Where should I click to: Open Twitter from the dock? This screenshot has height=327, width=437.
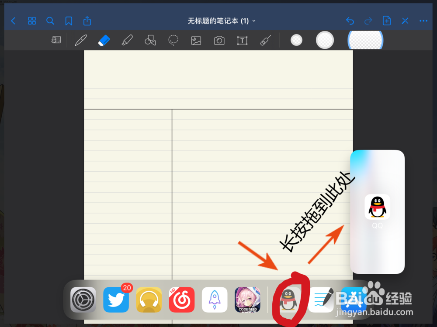(x=116, y=300)
